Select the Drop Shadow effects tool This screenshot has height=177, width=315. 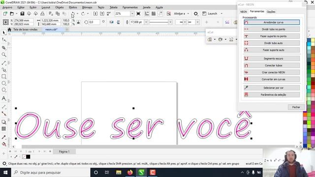3,122
